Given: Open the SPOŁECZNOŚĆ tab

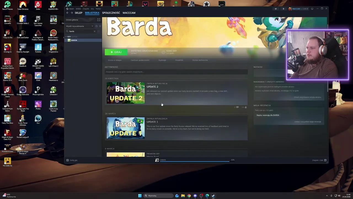Looking at the screenshot, I should coord(111,13).
